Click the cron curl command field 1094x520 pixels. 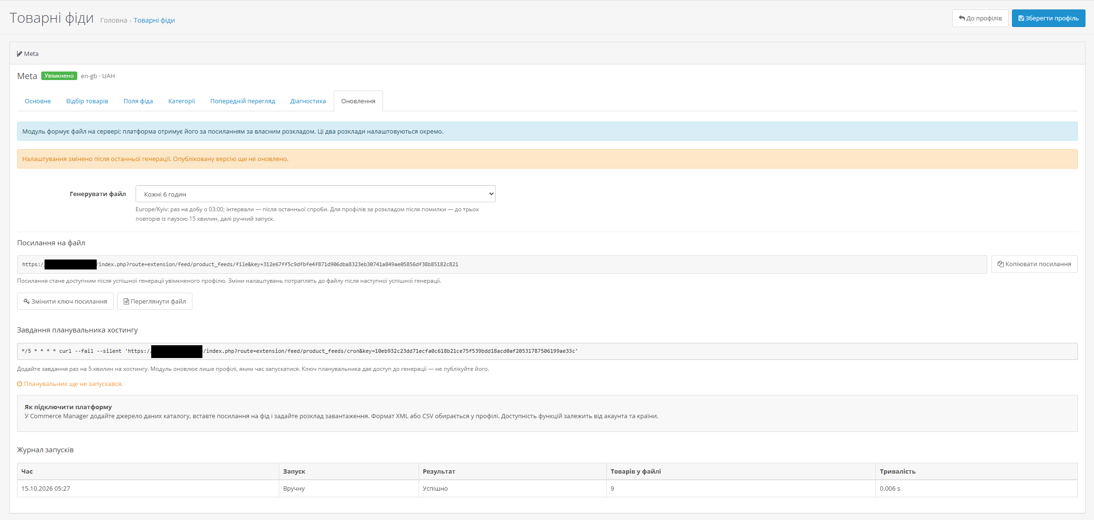(x=547, y=351)
